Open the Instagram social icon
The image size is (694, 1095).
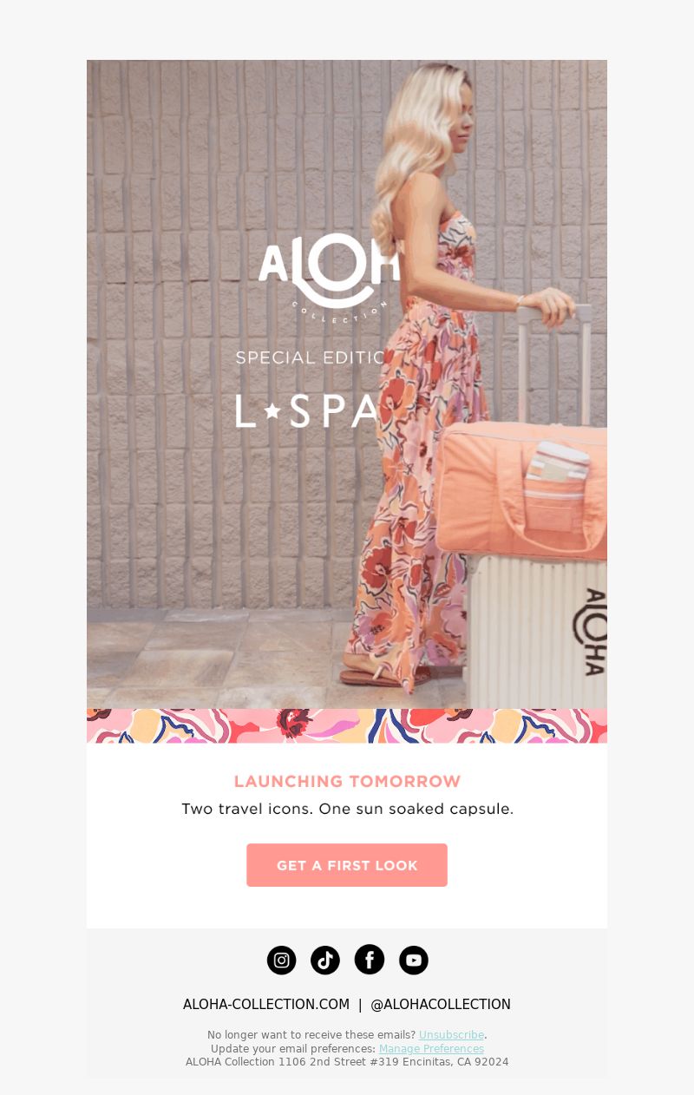282,960
